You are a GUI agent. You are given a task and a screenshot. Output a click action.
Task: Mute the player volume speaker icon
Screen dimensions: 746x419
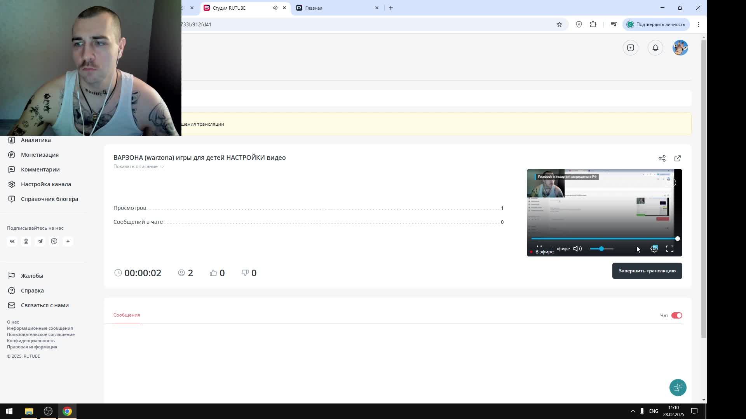(577, 249)
